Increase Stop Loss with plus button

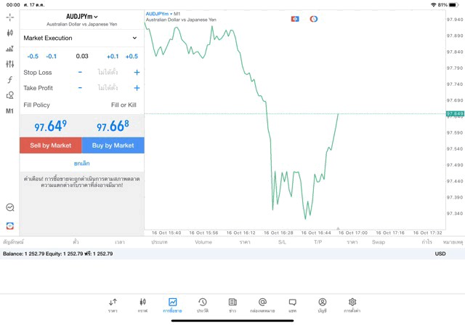click(137, 73)
